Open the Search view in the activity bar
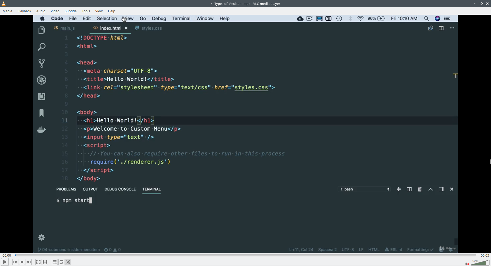 [x=41, y=47]
